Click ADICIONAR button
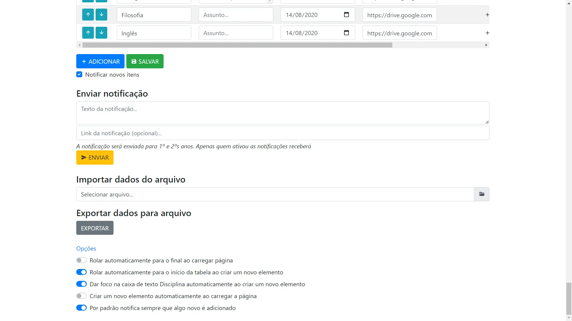This screenshot has width=572, height=321. click(x=100, y=61)
